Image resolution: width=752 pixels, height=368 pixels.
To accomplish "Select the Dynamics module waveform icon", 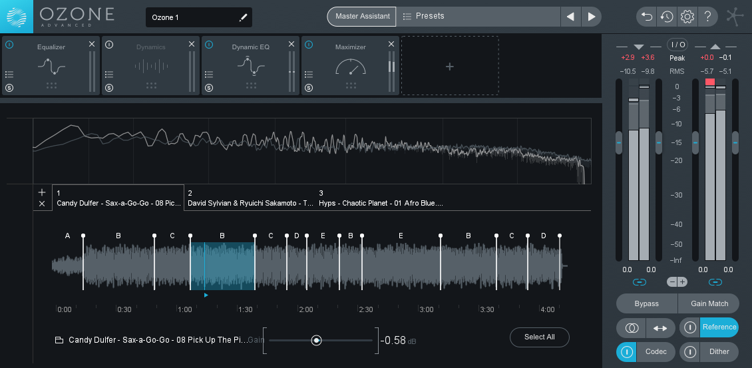I will tap(151, 66).
